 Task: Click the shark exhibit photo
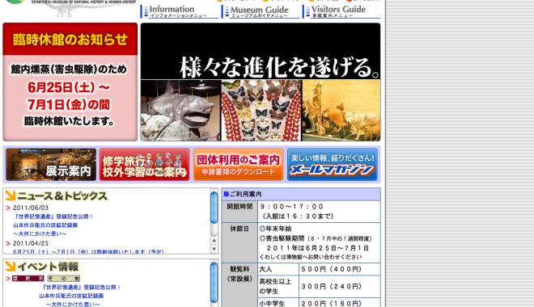point(181,111)
